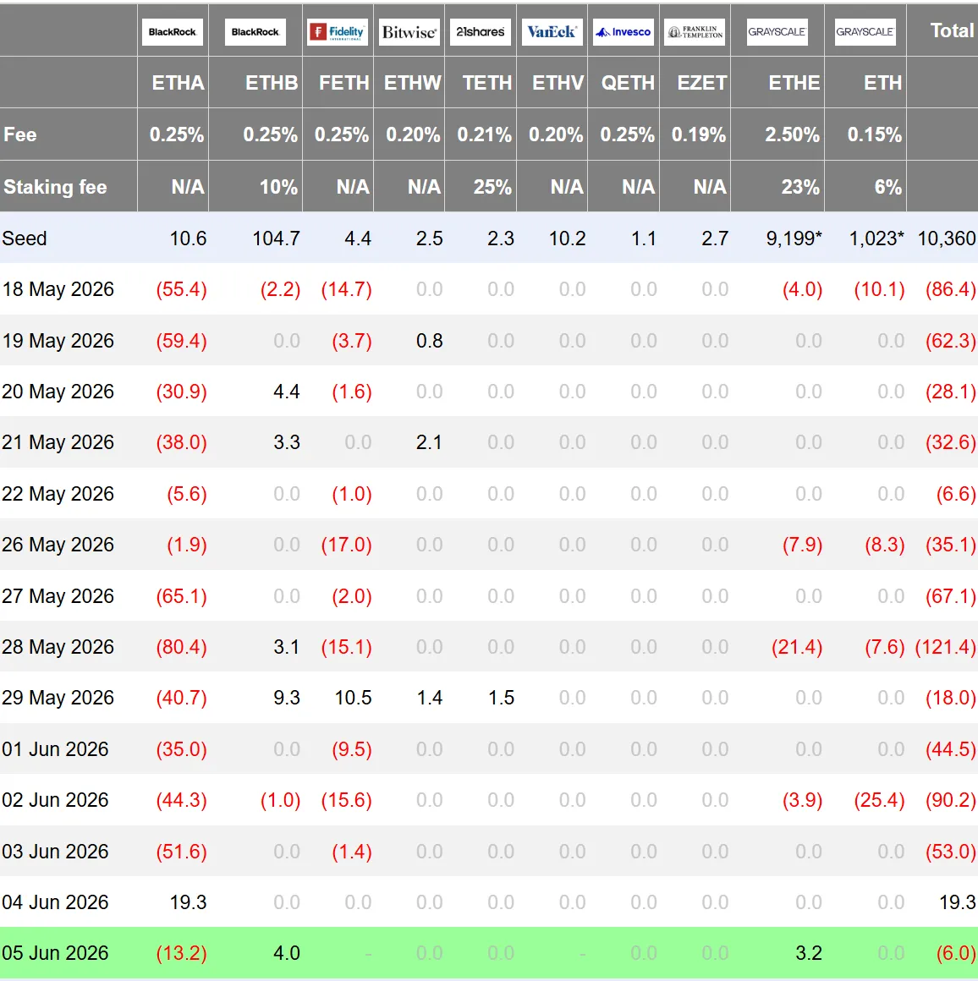Click the 22 May 2026 date

click(58, 494)
